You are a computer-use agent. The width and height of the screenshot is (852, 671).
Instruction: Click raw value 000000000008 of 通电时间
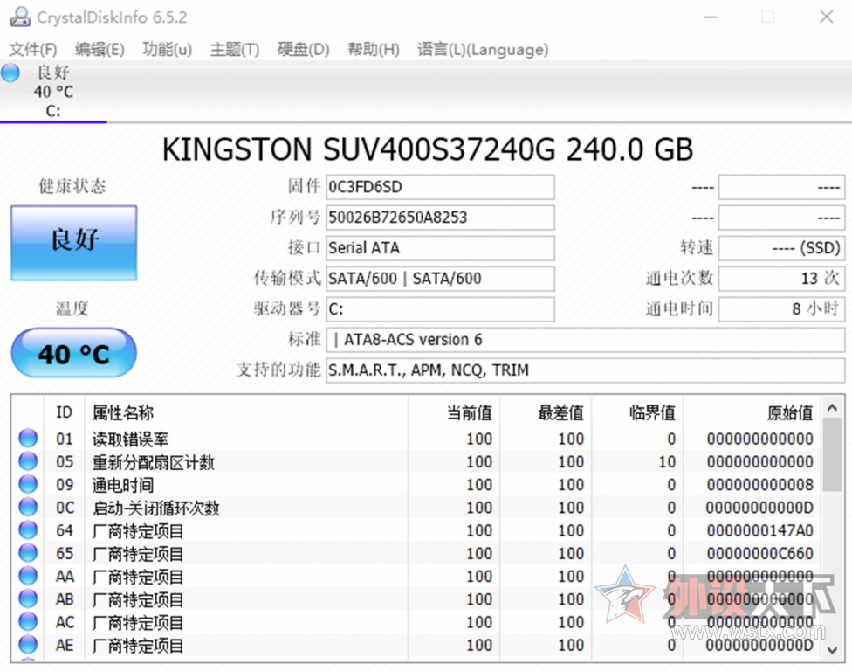pos(759,485)
